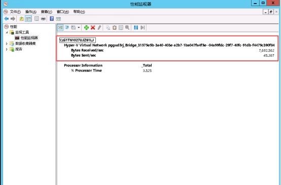Select 报告 in the tree
281x185 pixels.
[x=19, y=49]
